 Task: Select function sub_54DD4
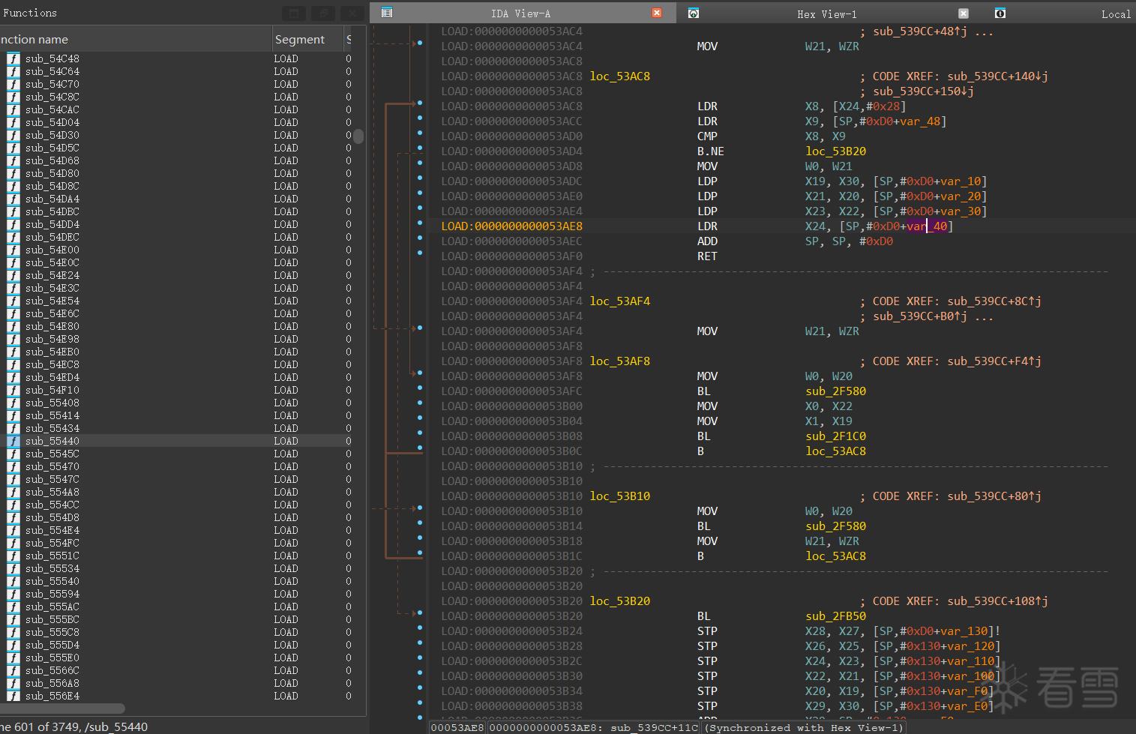coord(52,224)
